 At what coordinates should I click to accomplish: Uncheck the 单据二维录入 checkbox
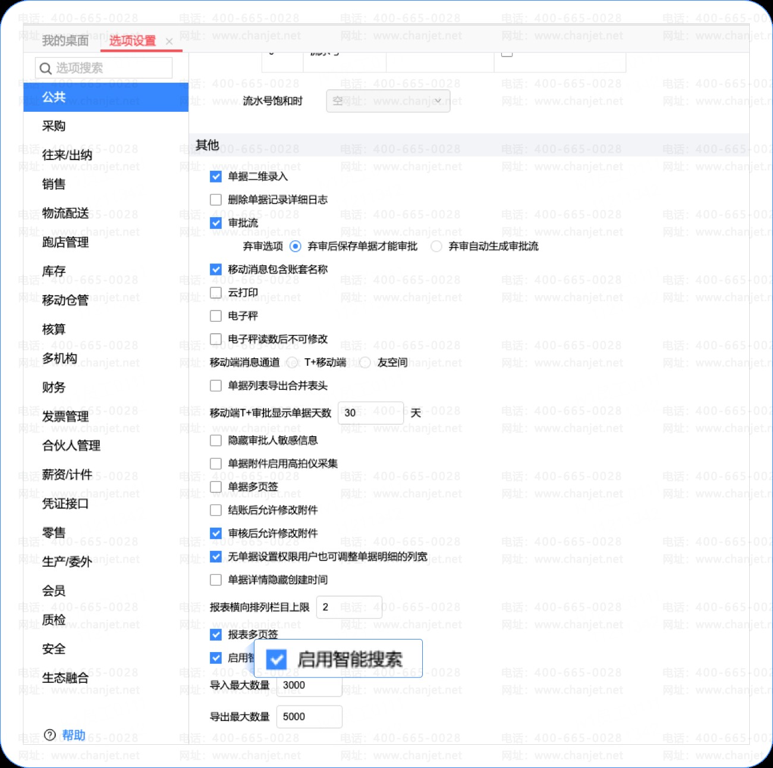pos(216,177)
